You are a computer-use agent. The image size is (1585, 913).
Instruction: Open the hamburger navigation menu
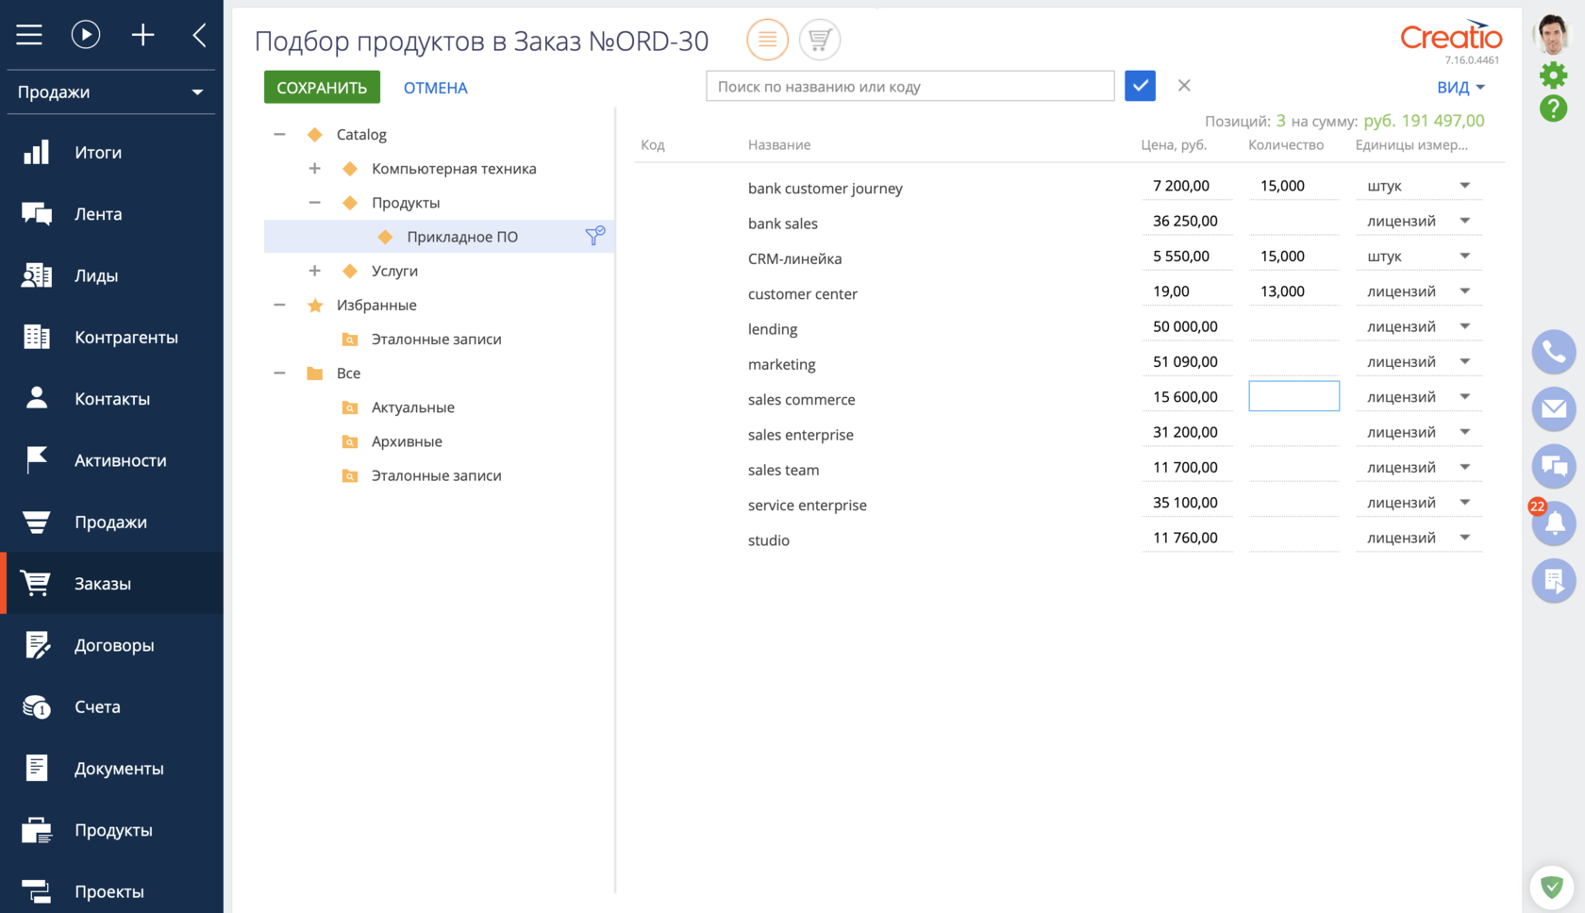click(29, 35)
